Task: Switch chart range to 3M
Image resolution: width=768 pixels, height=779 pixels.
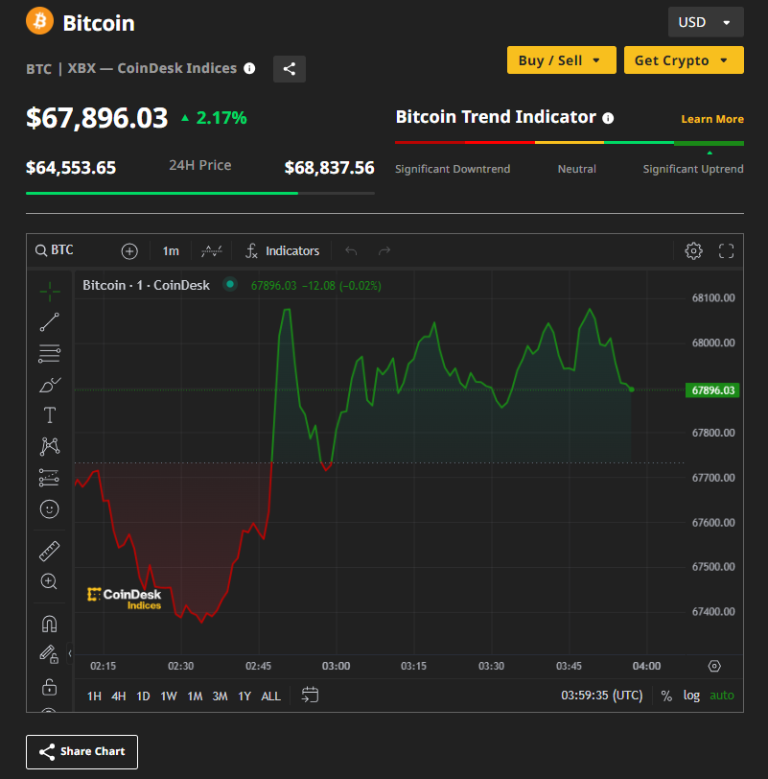Action: [x=220, y=696]
